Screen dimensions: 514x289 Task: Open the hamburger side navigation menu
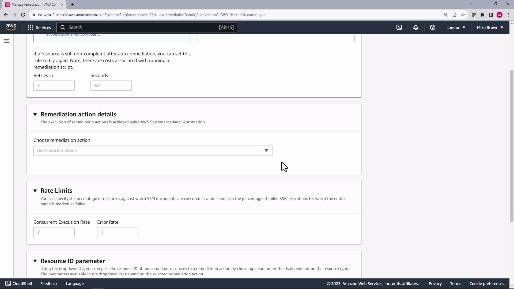click(x=7, y=41)
